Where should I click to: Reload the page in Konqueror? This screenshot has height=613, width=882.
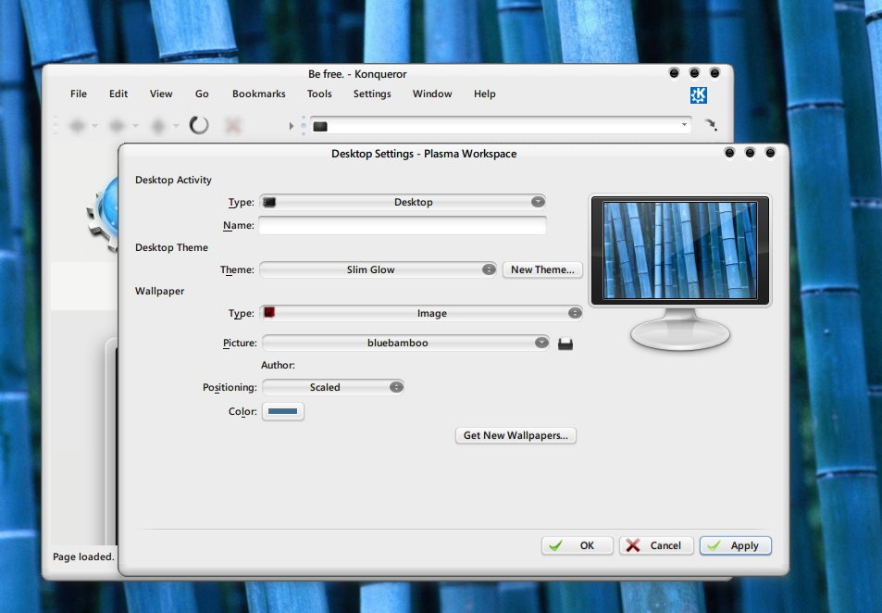click(199, 125)
